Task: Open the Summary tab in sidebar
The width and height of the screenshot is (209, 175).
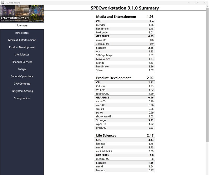Action: pyautogui.click(x=22, y=26)
